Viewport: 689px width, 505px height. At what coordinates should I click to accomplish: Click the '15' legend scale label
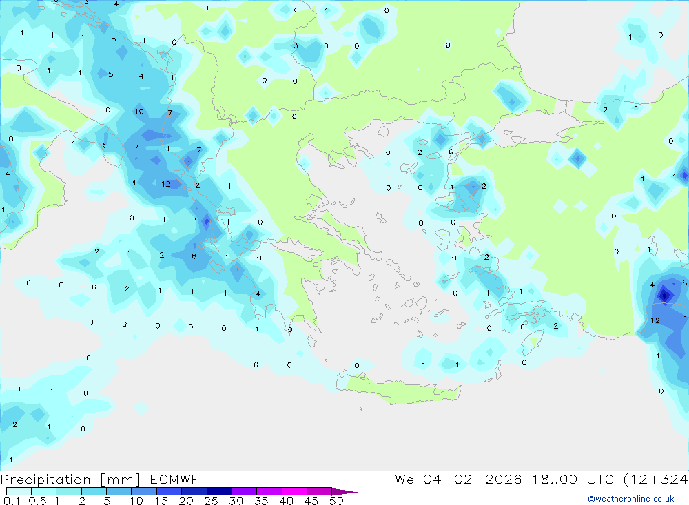pos(161,501)
